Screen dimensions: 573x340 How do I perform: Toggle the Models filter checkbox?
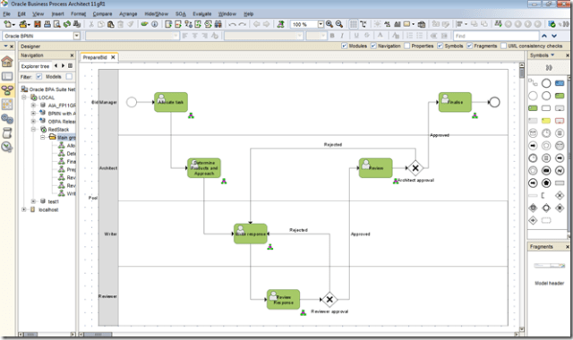pyautogui.click(x=38, y=76)
